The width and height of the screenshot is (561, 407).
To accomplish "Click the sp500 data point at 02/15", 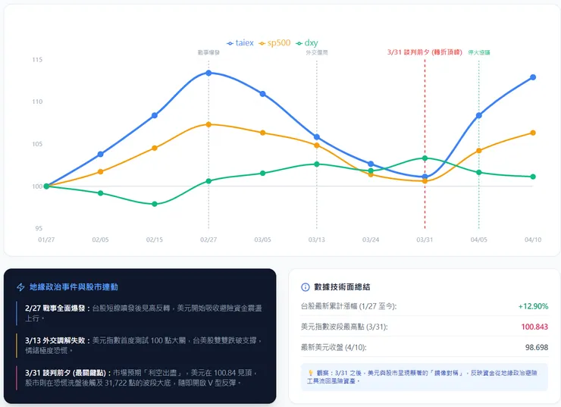I will [155, 148].
